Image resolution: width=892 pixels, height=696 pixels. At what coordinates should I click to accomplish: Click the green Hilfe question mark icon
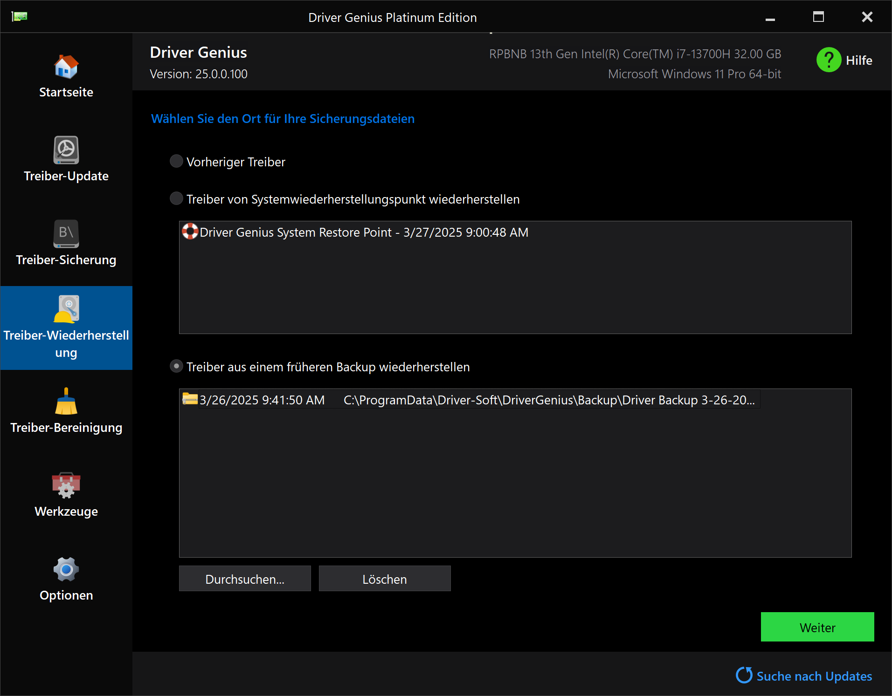click(829, 60)
